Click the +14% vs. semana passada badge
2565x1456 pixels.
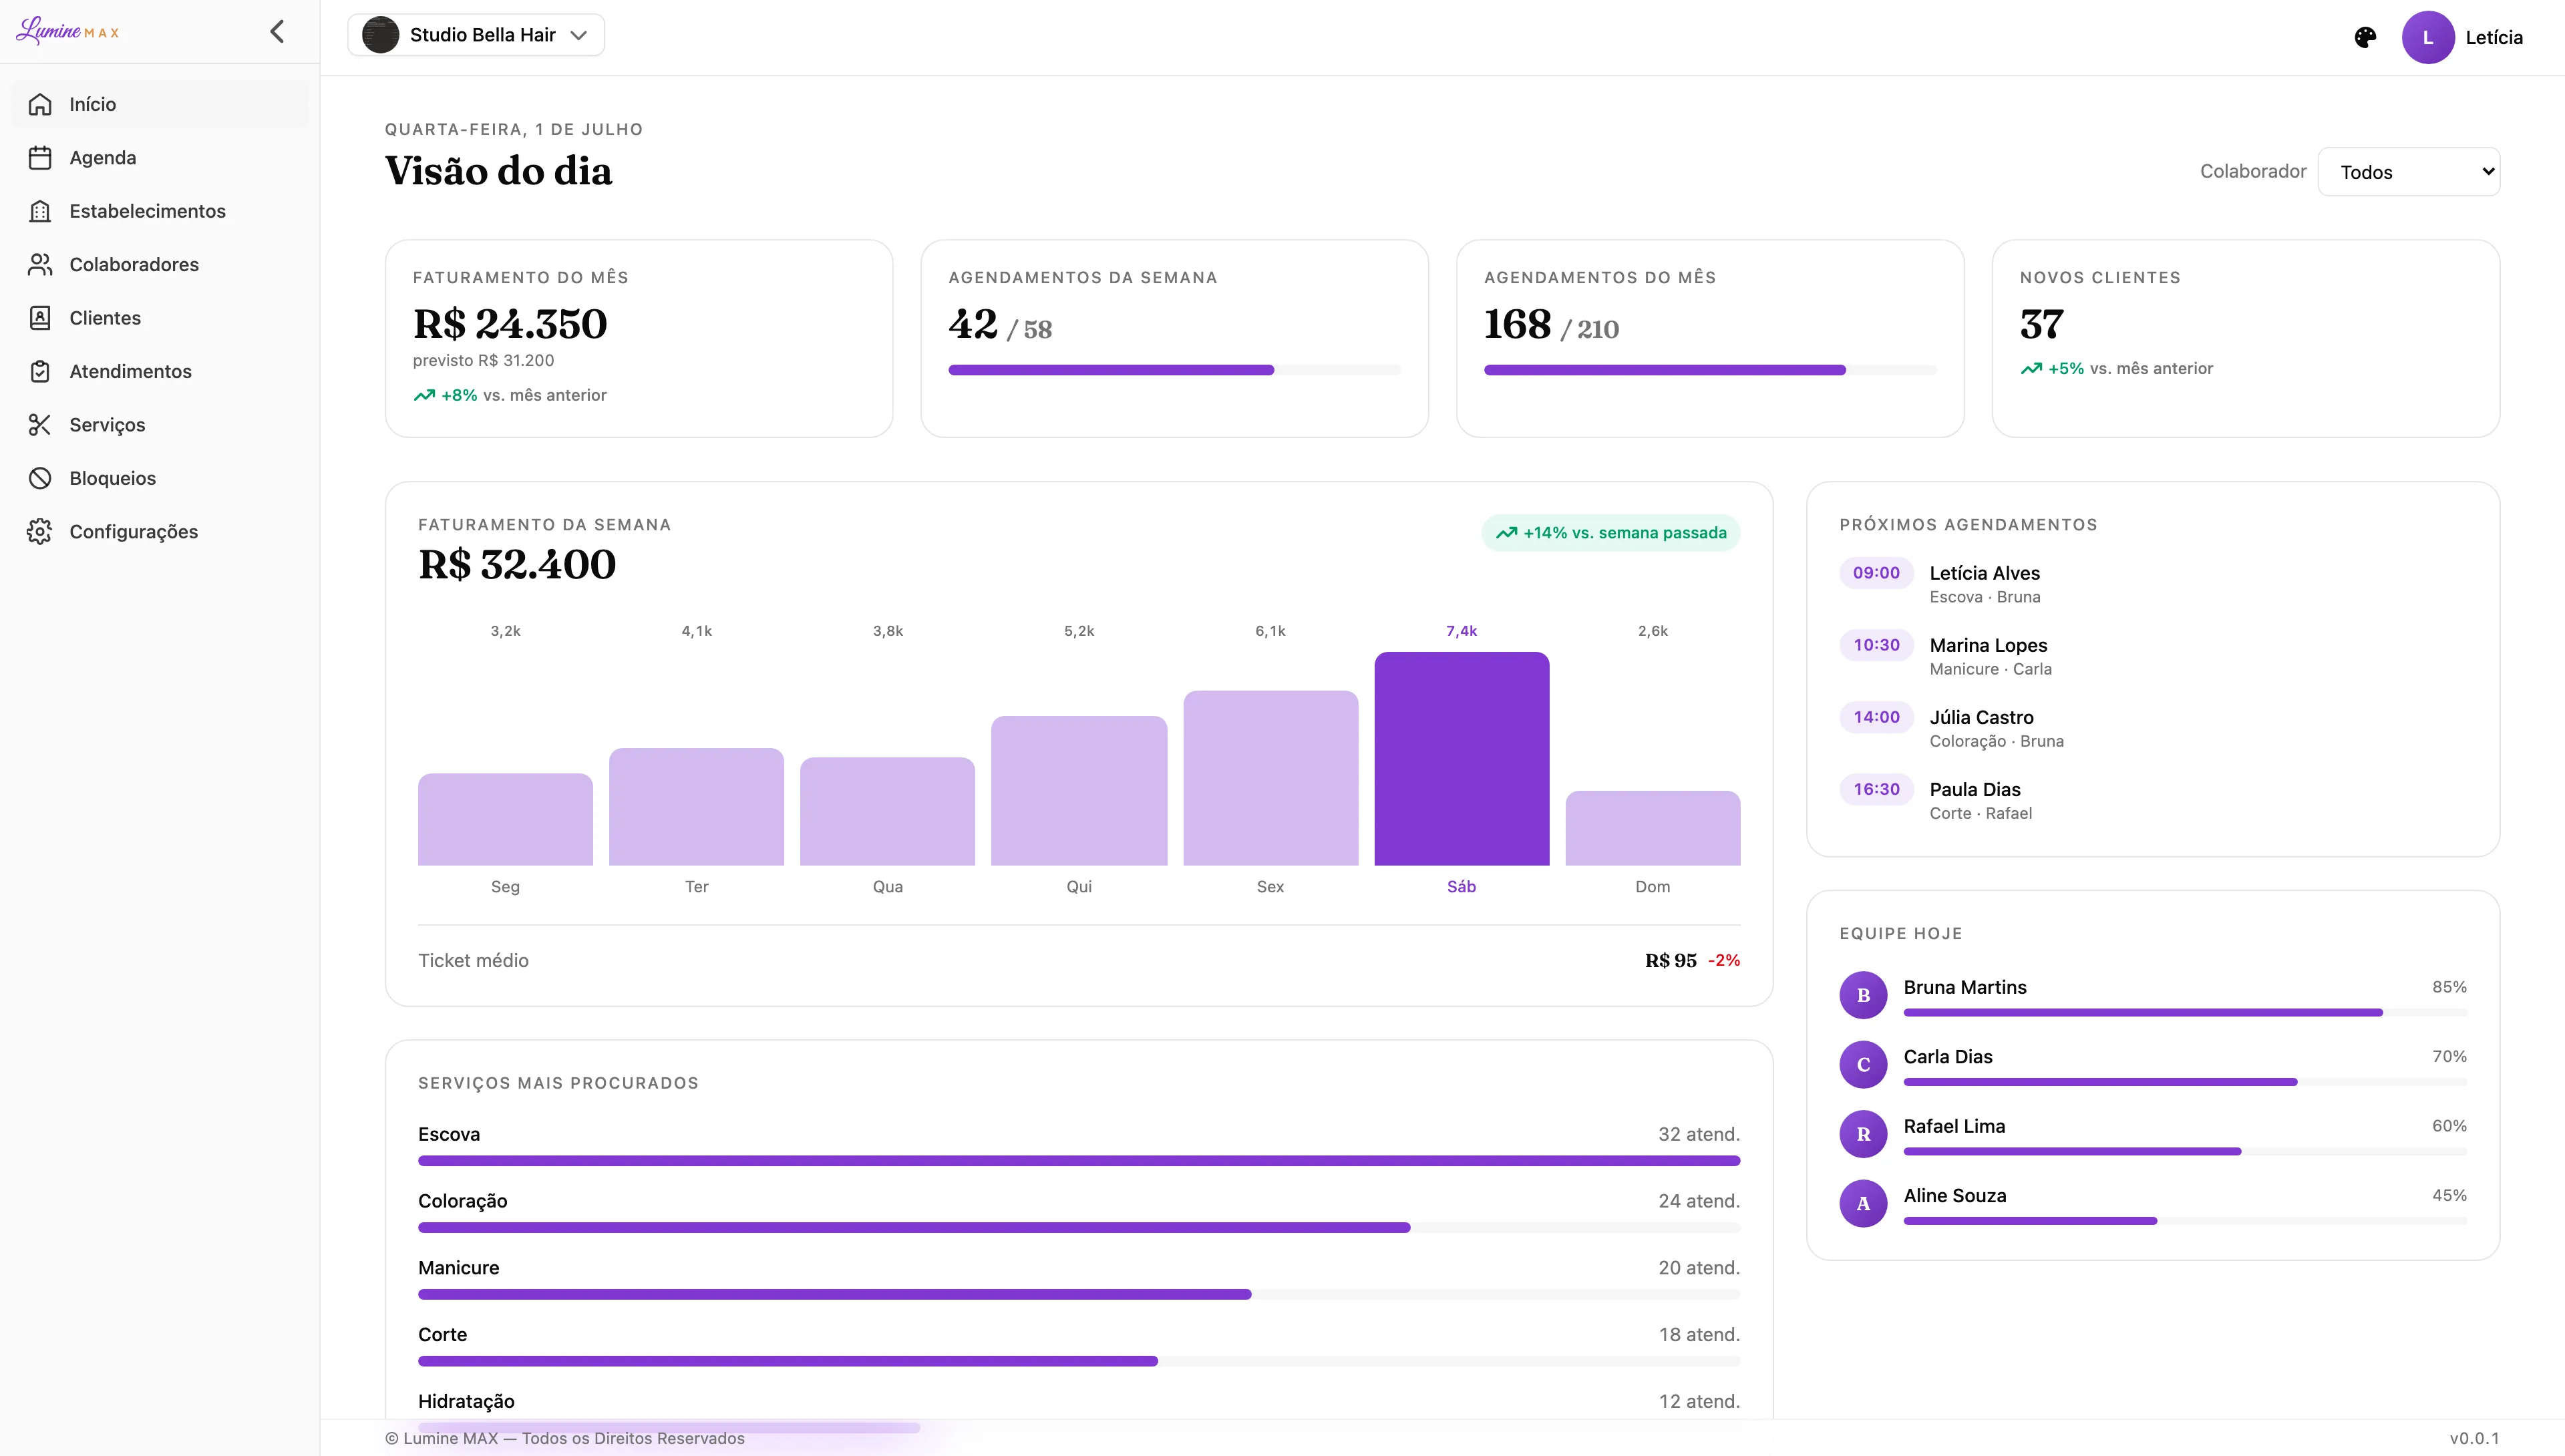pos(1610,533)
